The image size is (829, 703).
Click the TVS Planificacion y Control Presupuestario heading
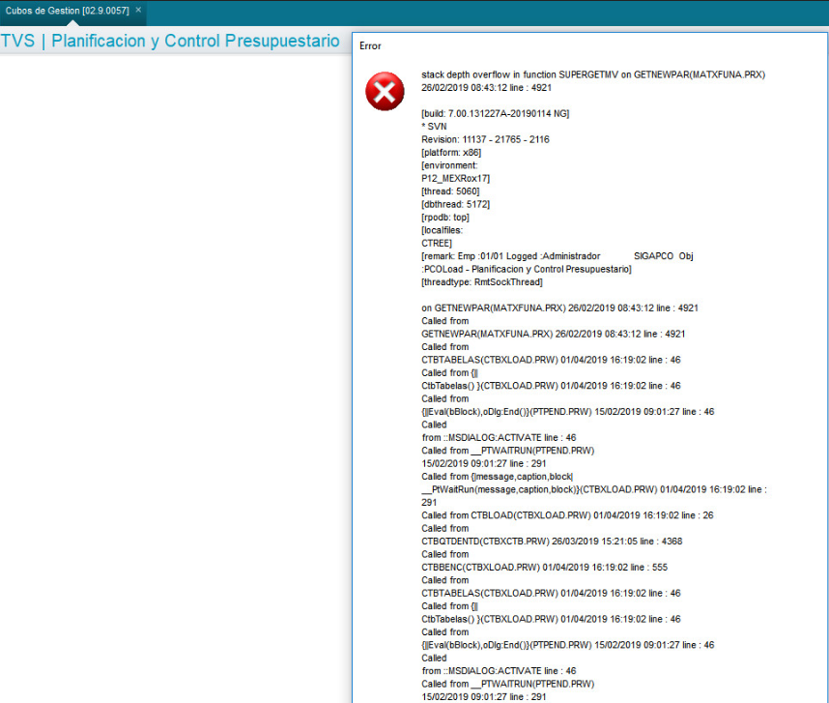click(x=170, y=41)
